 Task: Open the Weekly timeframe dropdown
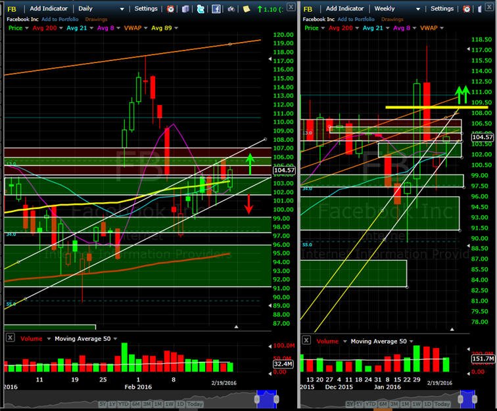pos(417,9)
